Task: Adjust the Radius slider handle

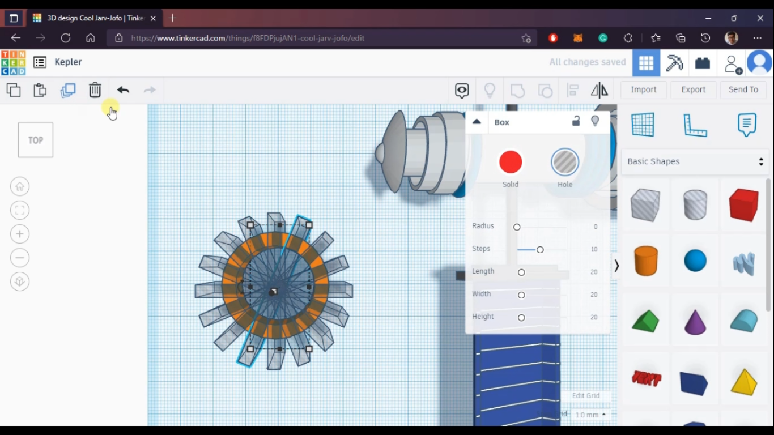Action: pos(517,227)
